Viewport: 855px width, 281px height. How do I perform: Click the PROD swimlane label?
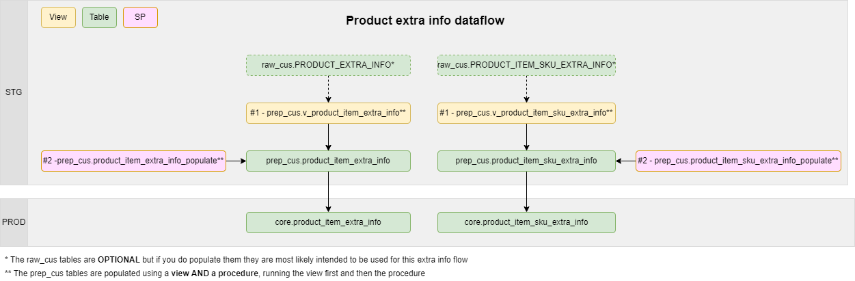[14, 222]
